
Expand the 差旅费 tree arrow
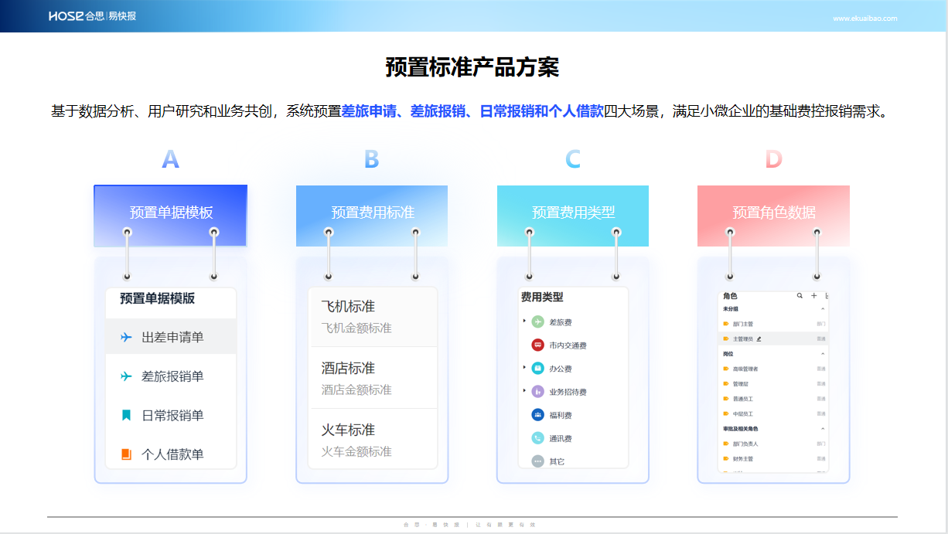point(523,321)
